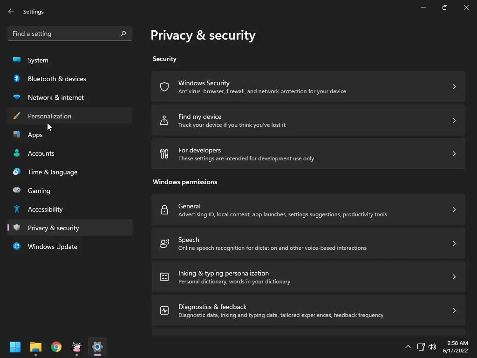Click the Network & internet wifi icon
Image resolution: width=477 pixels, height=358 pixels.
tap(17, 97)
